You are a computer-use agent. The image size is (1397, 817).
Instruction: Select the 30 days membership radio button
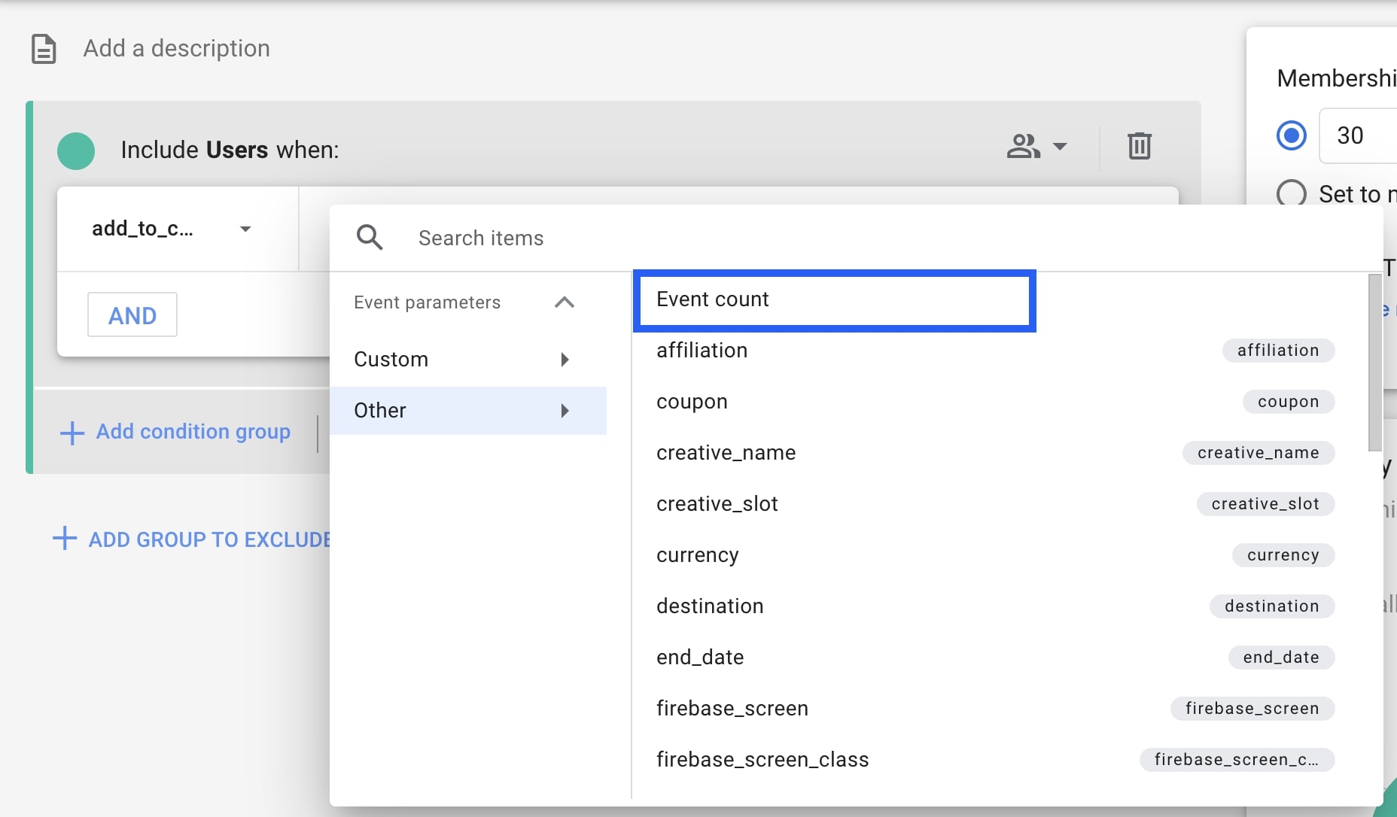coord(1292,135)
